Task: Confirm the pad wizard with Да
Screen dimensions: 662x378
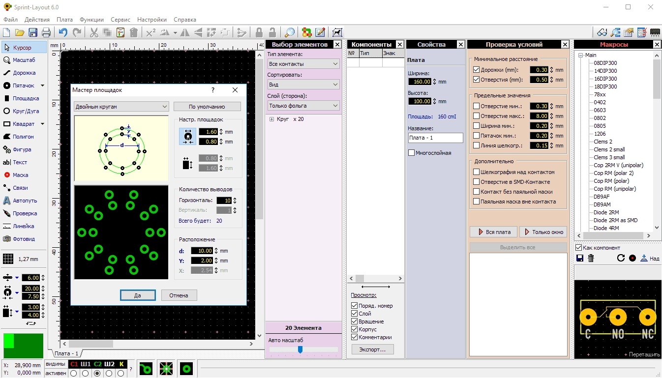Action: coord(138,295)
